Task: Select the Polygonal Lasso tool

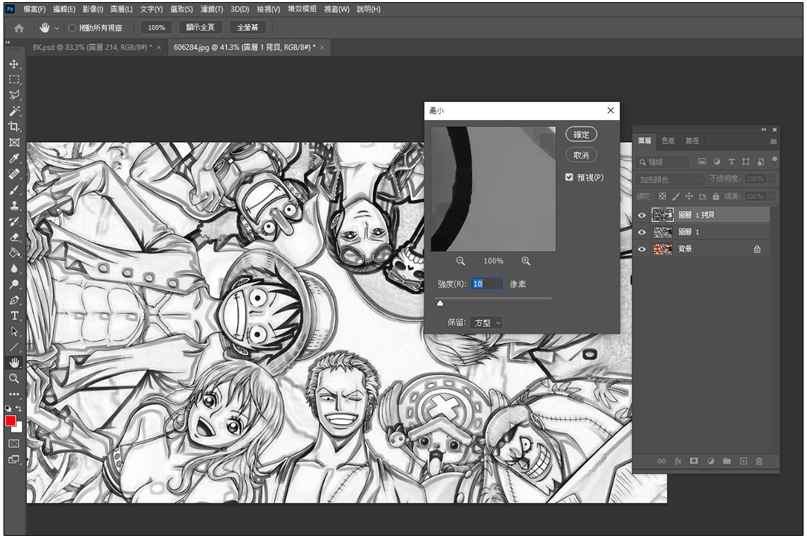Action: pyautogui.click(x=14, y=95)
